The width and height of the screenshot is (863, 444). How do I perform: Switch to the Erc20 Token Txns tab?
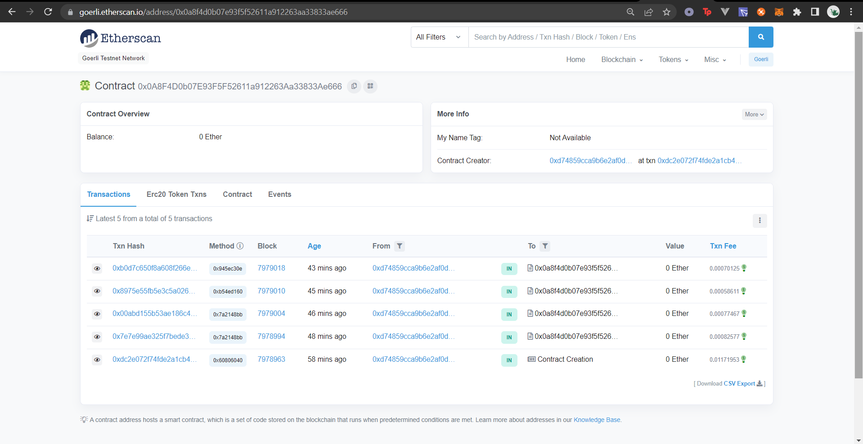pos(176,194)
